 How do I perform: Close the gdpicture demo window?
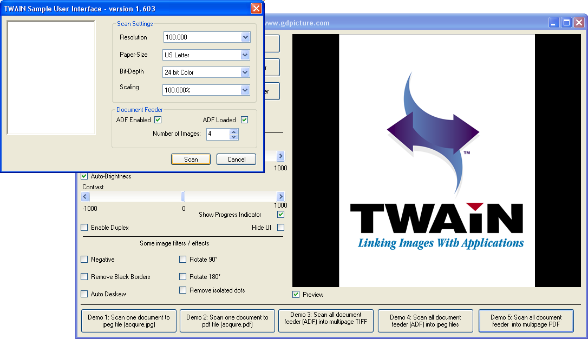tap(579, 23)
